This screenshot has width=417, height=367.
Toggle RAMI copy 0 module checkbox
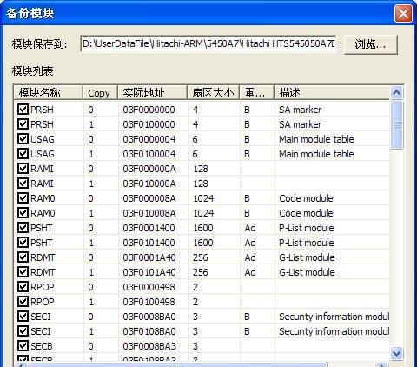coord(23,169)
